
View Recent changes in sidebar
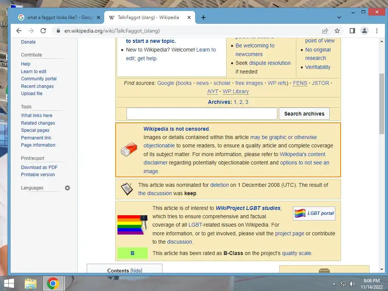37,86
